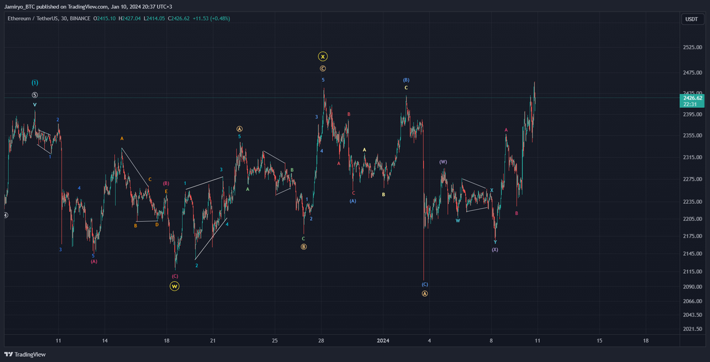Select the white circled 5 wave label under (i)
Screen dimensions: 710x362
(35, 95)
